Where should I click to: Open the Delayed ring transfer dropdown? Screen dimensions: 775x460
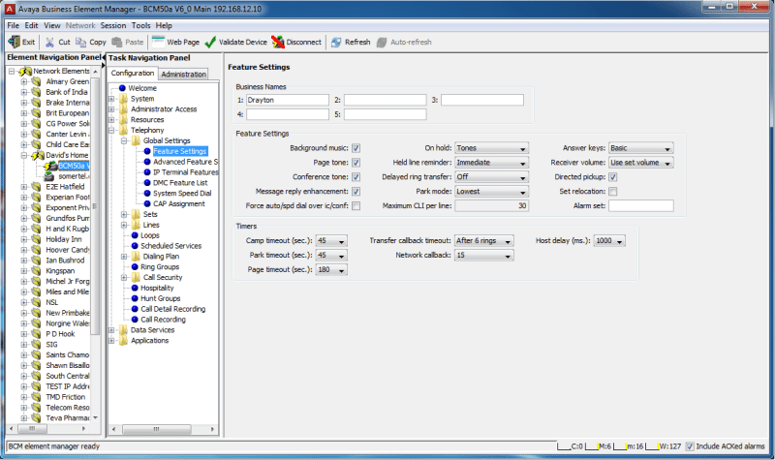(x=492, y=177)
